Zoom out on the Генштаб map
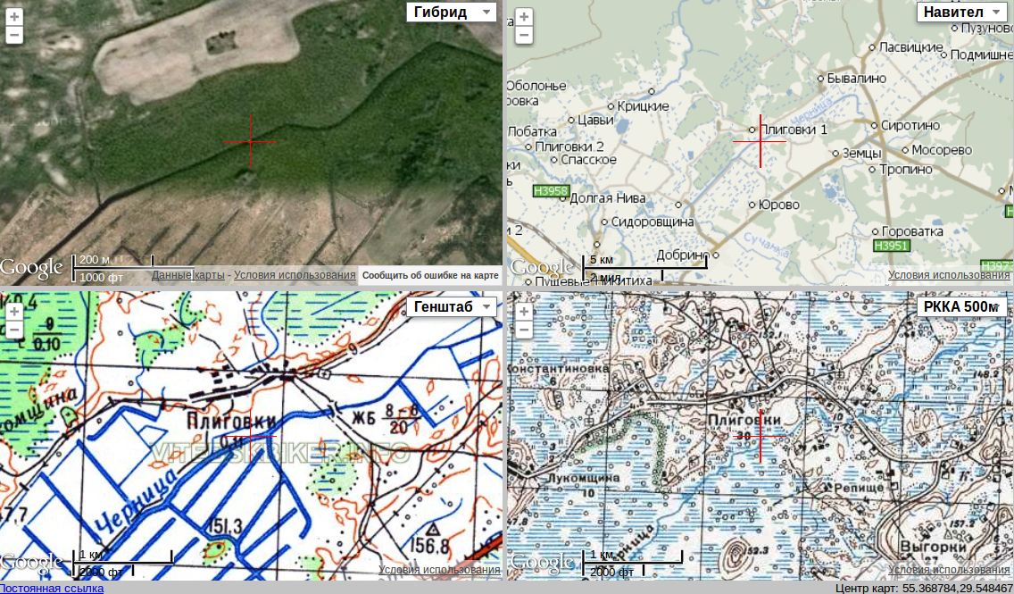This screenshot has height=594, width=1014. click(x=14, y=330)
